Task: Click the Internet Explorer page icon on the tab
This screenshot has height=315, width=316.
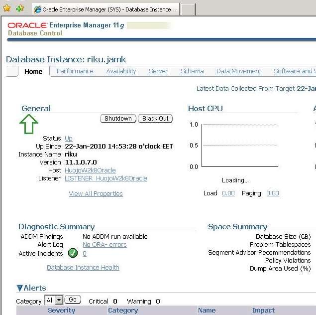Action: pos(38,9)
